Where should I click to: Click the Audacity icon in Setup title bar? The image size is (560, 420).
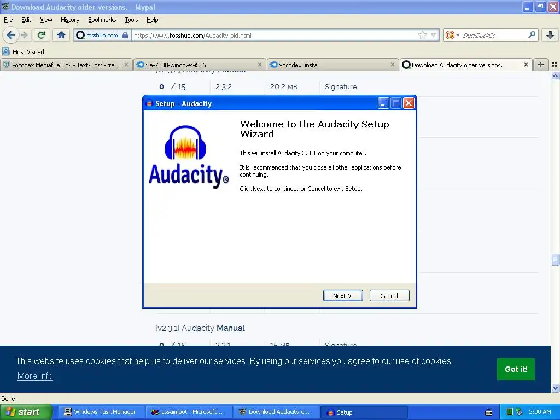click(149, 103)
